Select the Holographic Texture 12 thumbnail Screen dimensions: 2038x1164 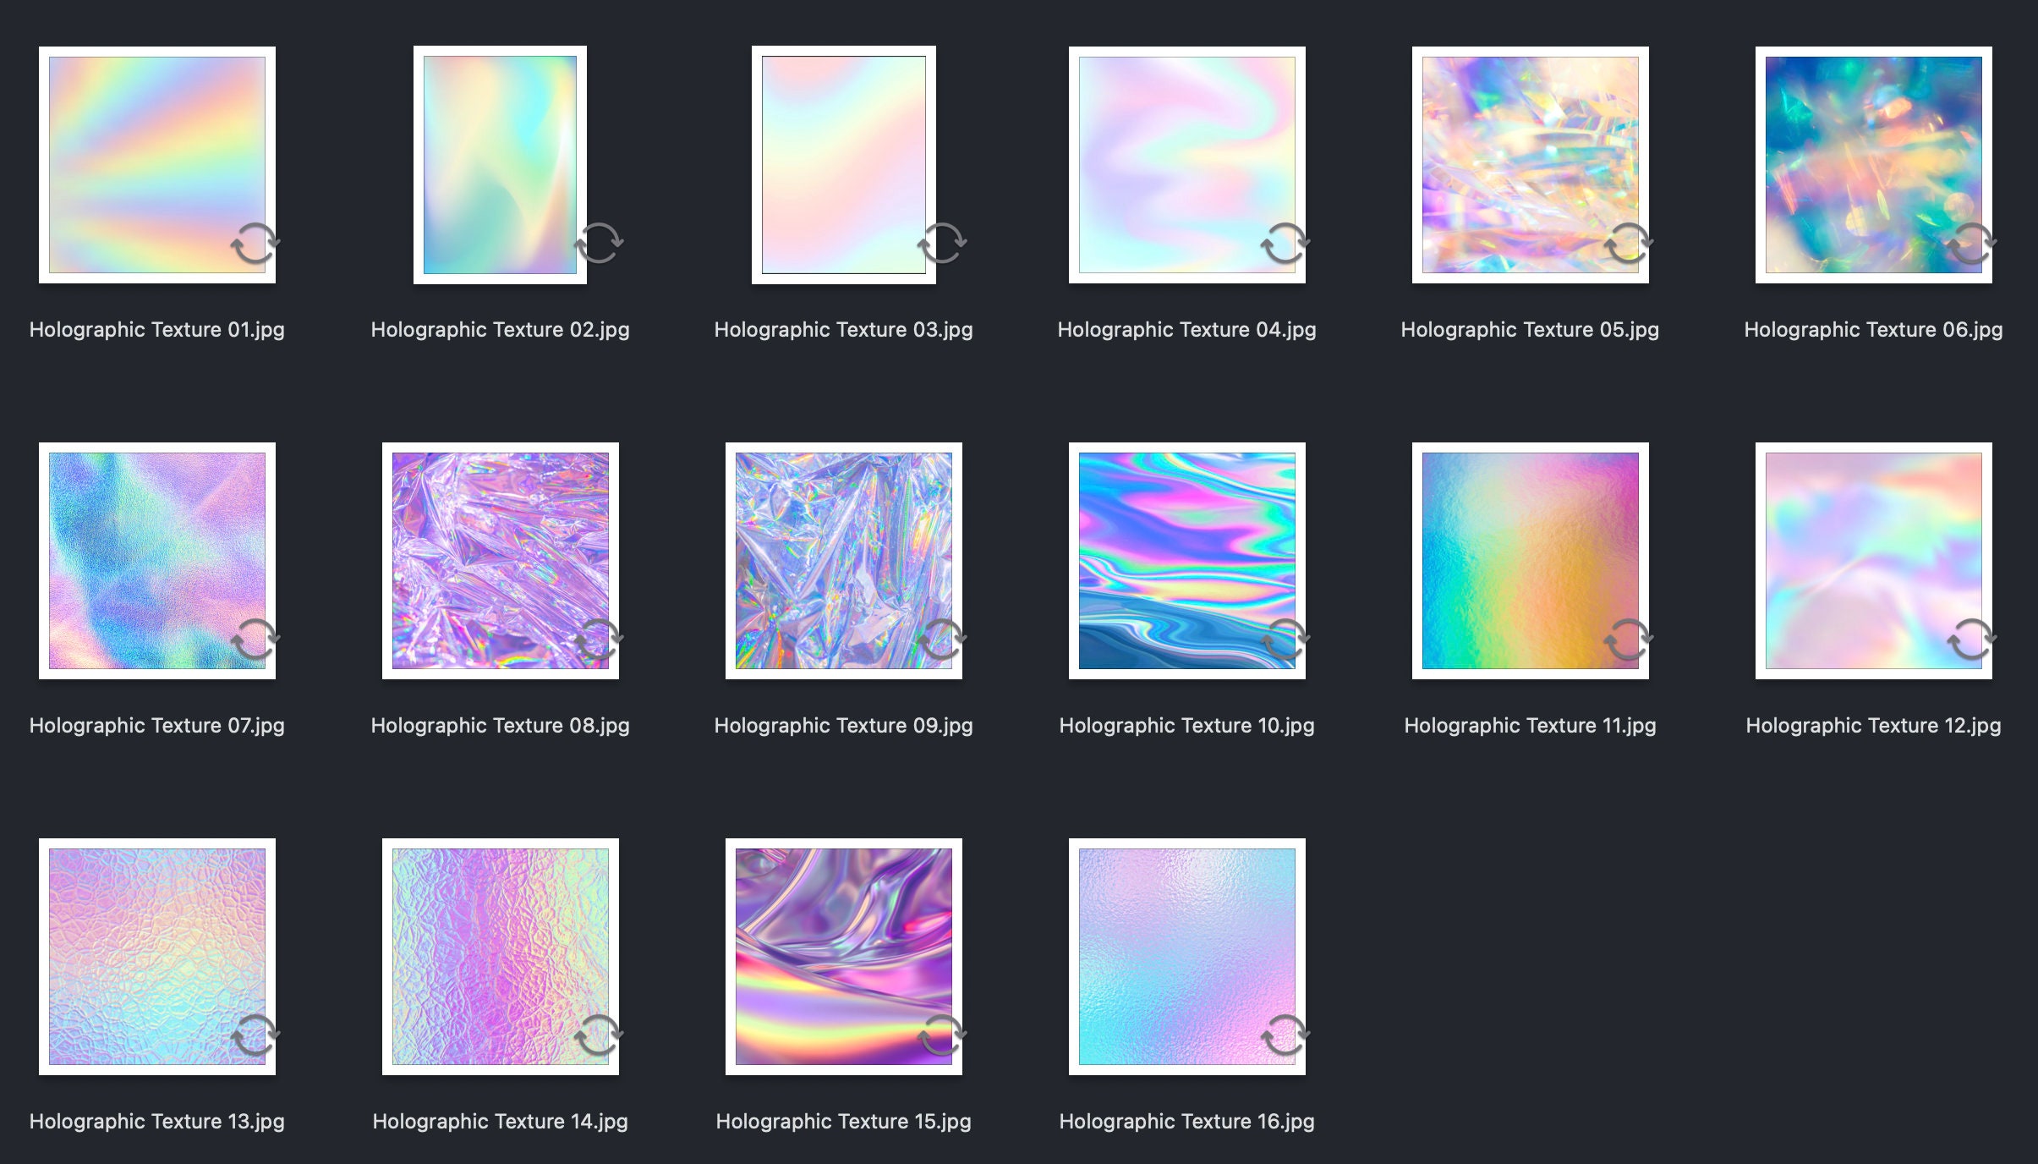(1874, 561)
